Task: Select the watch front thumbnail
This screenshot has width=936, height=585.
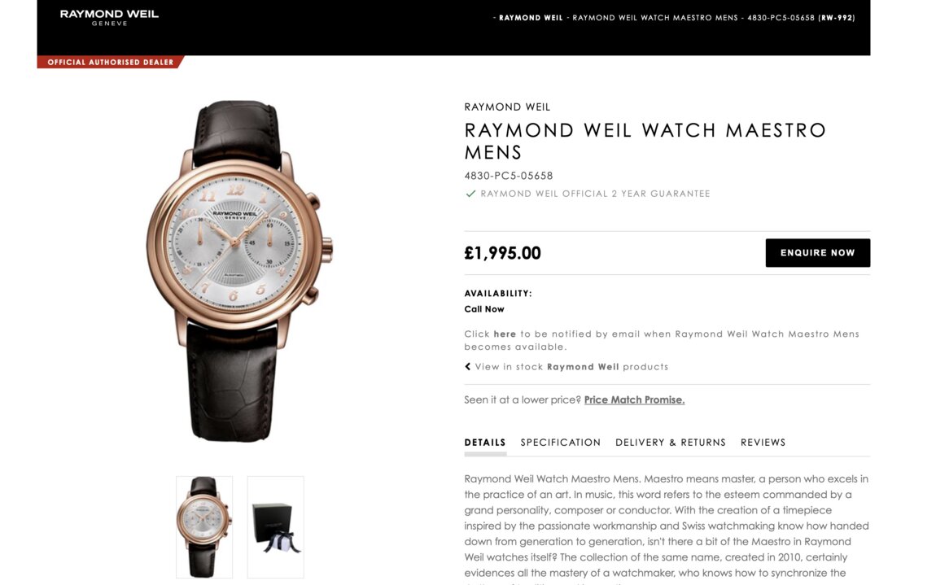Action: [204, 527]
